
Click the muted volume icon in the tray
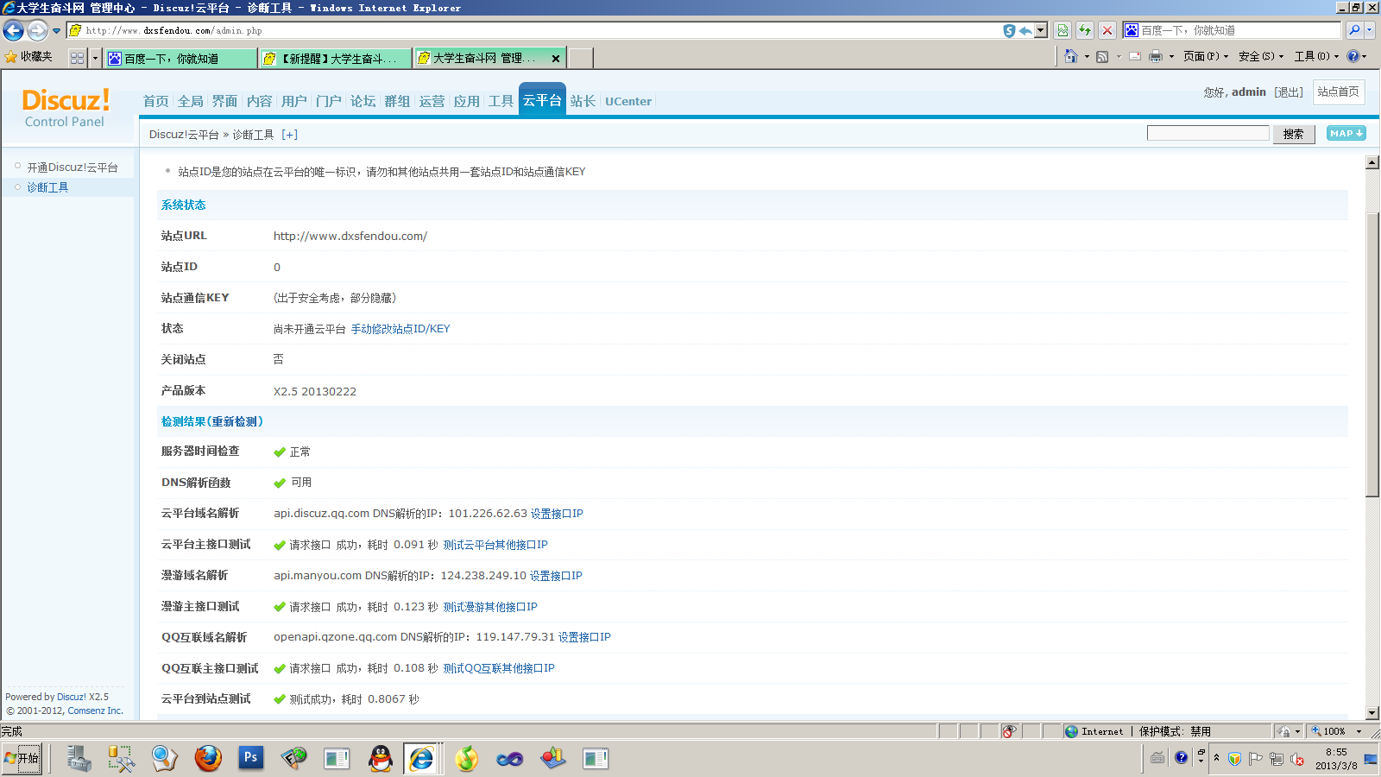[1296, 759]
